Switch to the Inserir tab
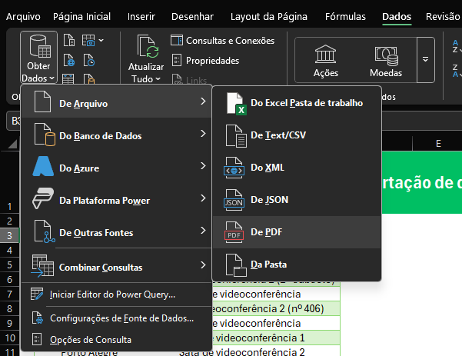Image resolution: width=462 pixels, height=356 pixels. tap(141, 16)
